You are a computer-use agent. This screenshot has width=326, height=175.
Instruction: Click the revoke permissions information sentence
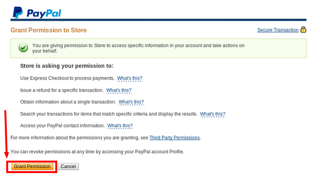(97, 152)
